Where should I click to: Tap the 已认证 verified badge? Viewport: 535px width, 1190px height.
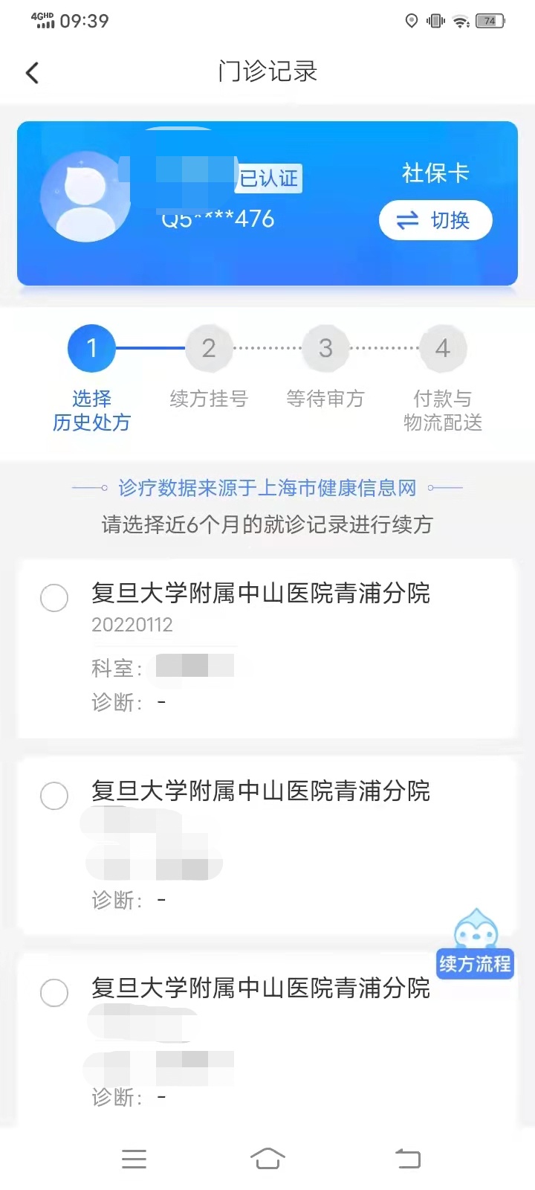pos(269,178)
